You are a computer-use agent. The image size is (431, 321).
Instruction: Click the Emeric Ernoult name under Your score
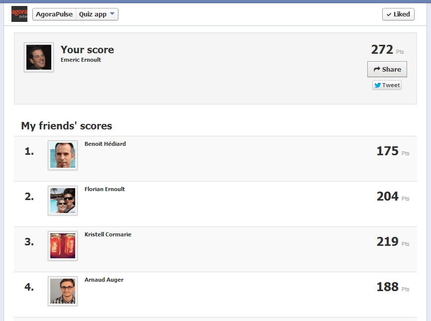point(81,60)
